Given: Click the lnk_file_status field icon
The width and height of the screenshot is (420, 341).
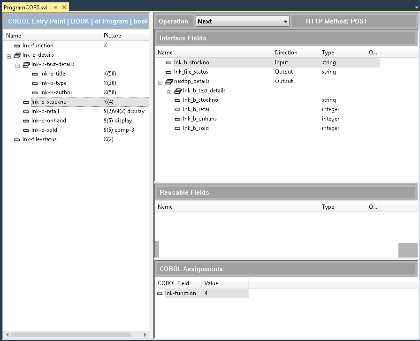Looking at the screenshot, I should (169, 72).
